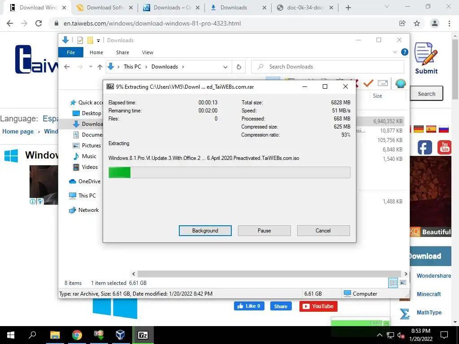The width and height of the screenshot is (459, 344).
Task: Open Facebook icon on the webpage
Action: tap(425, 147)
